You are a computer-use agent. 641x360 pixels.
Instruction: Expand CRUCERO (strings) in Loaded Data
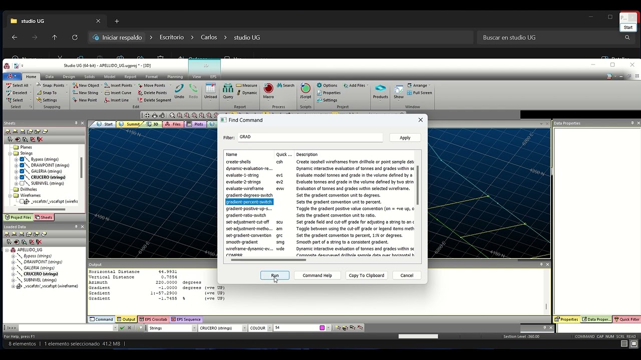(13, 274)
